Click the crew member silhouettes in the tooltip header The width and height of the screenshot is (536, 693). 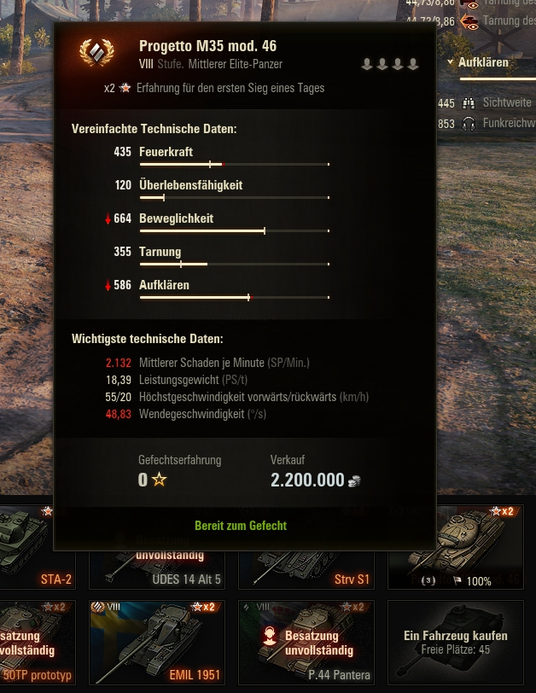[x=390, y=65]
